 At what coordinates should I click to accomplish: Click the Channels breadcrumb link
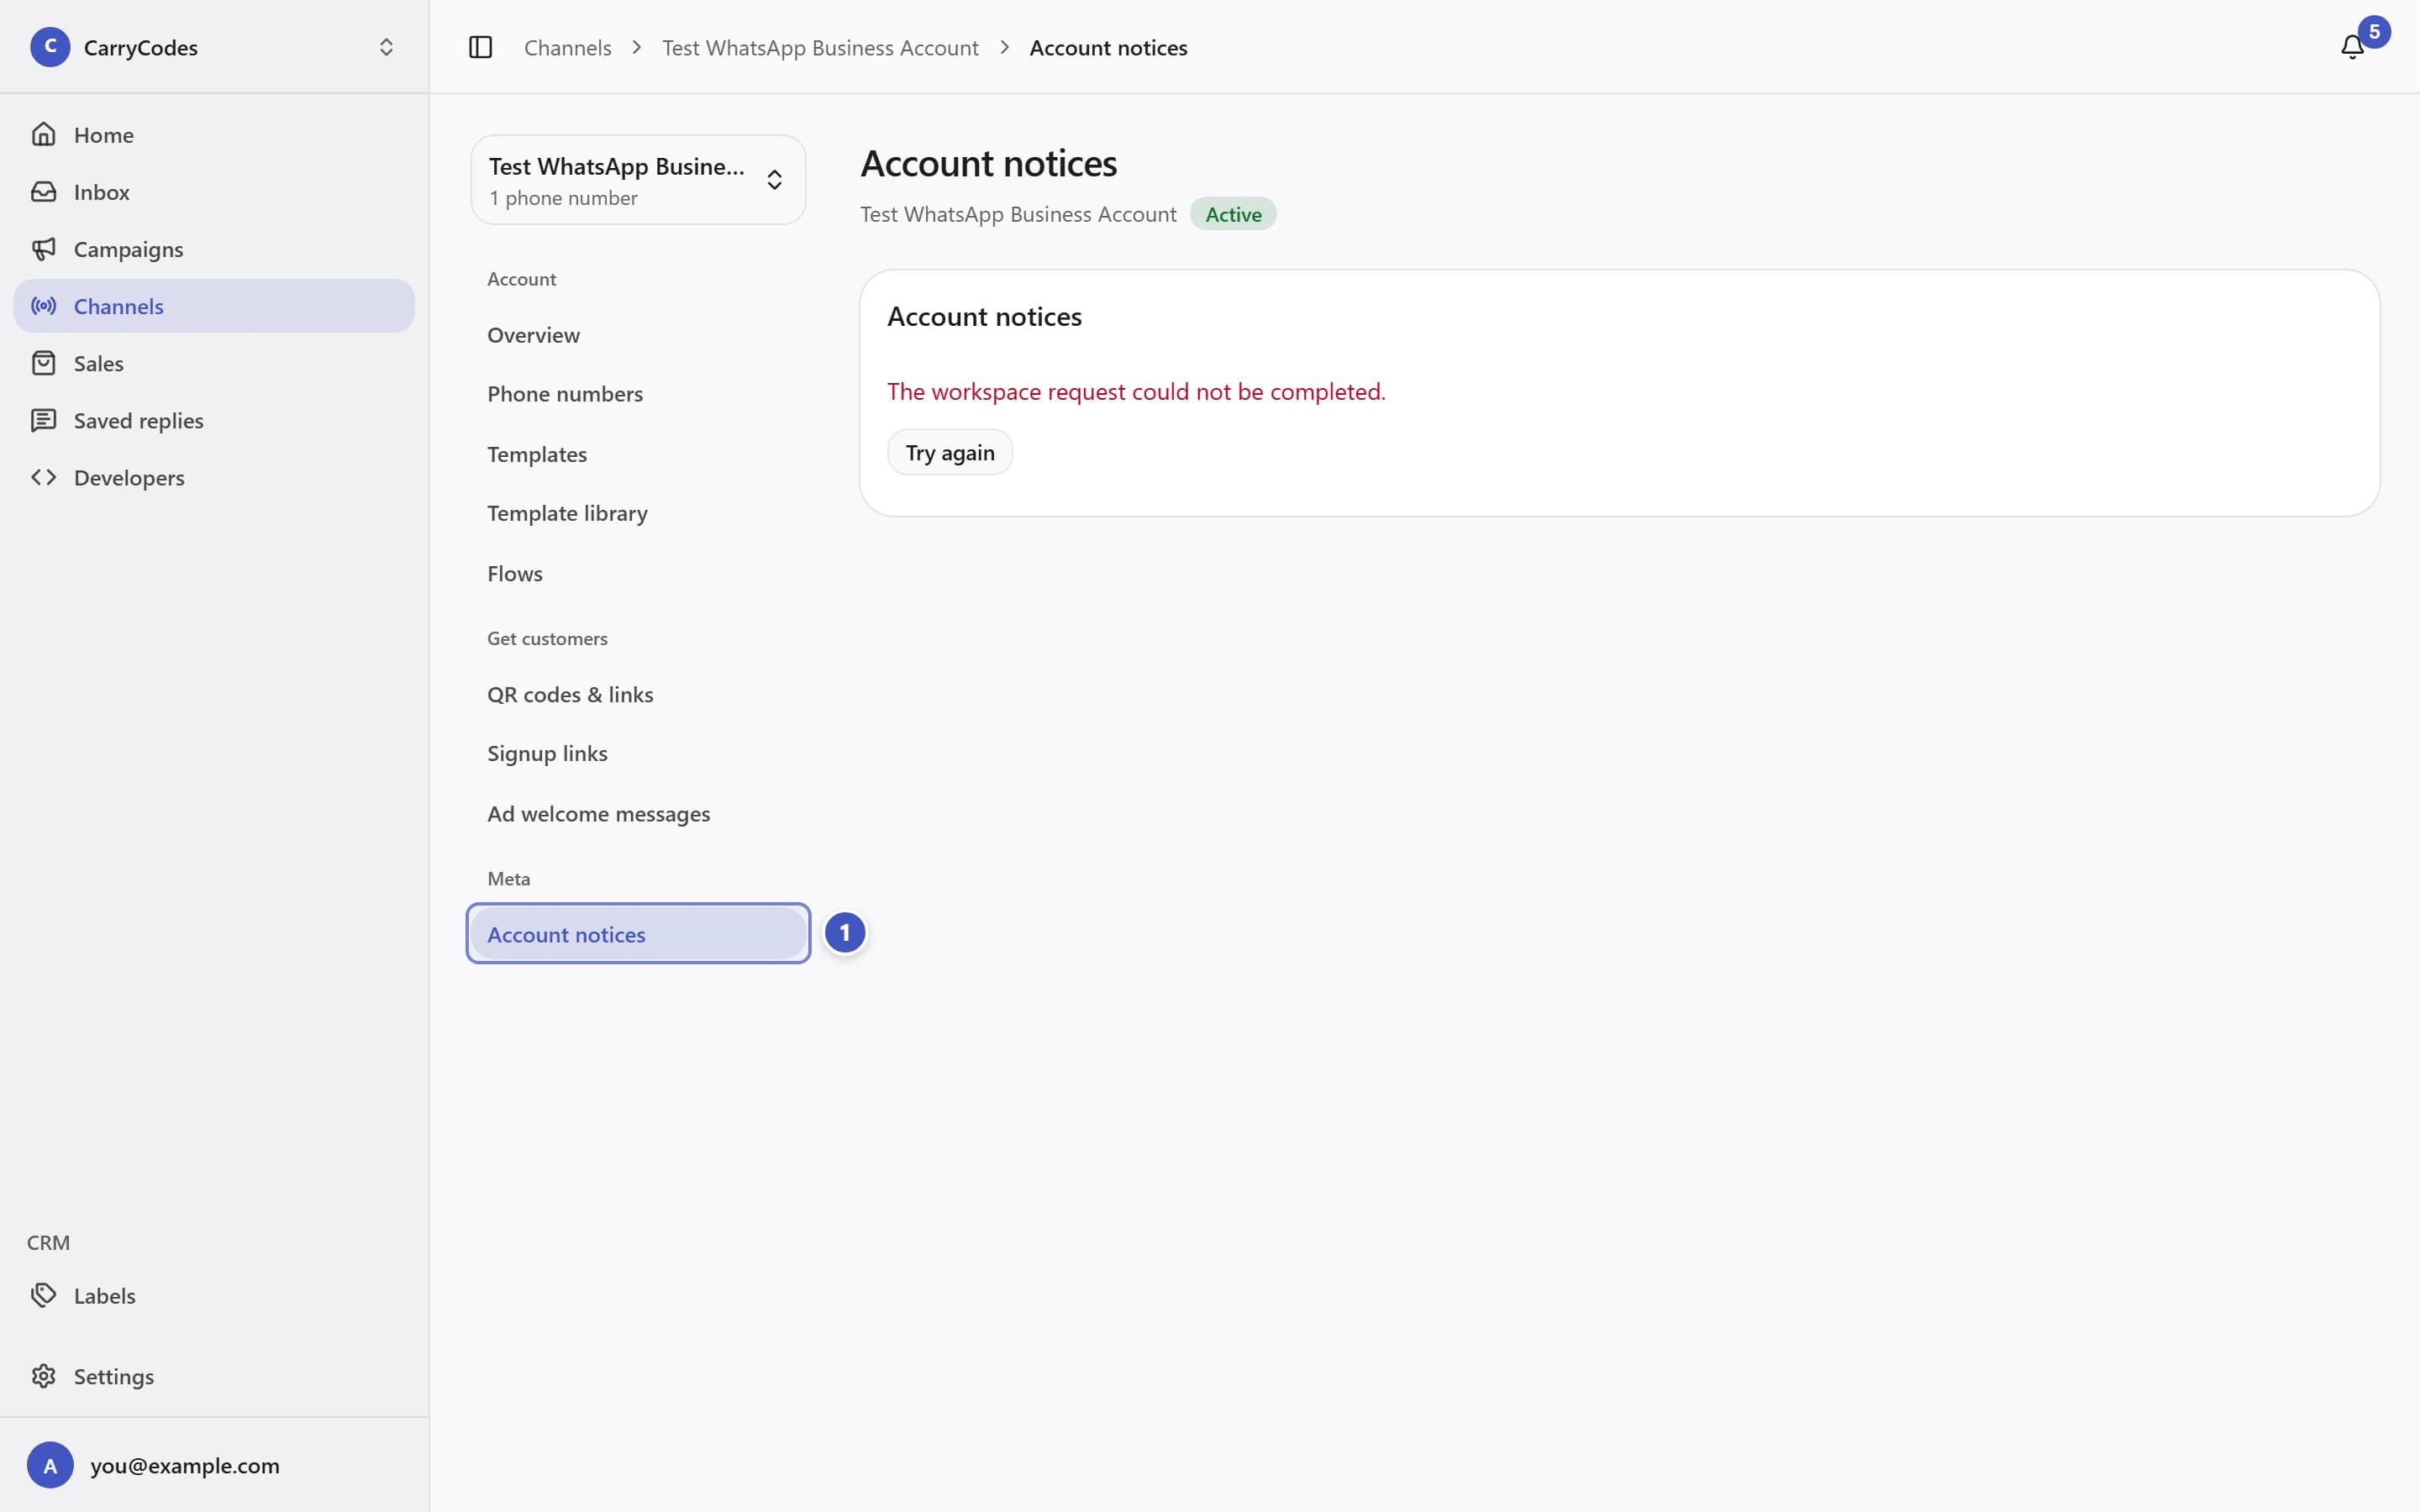[x=567, y=47]
